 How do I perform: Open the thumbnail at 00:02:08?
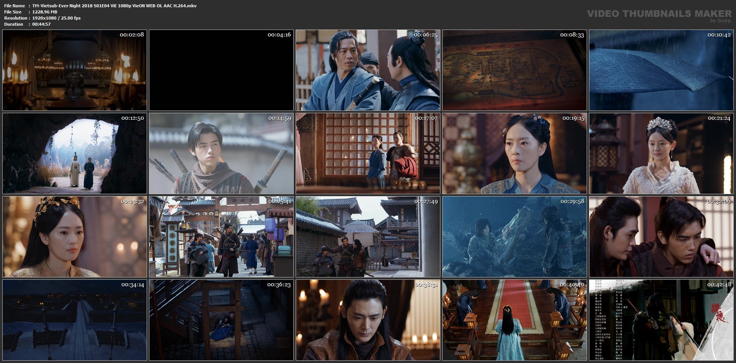point(75,70)
